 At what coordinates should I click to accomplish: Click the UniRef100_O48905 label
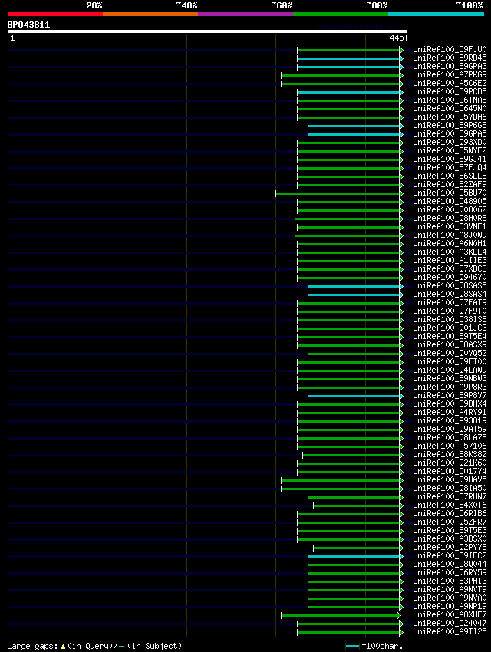click(450, 201)
